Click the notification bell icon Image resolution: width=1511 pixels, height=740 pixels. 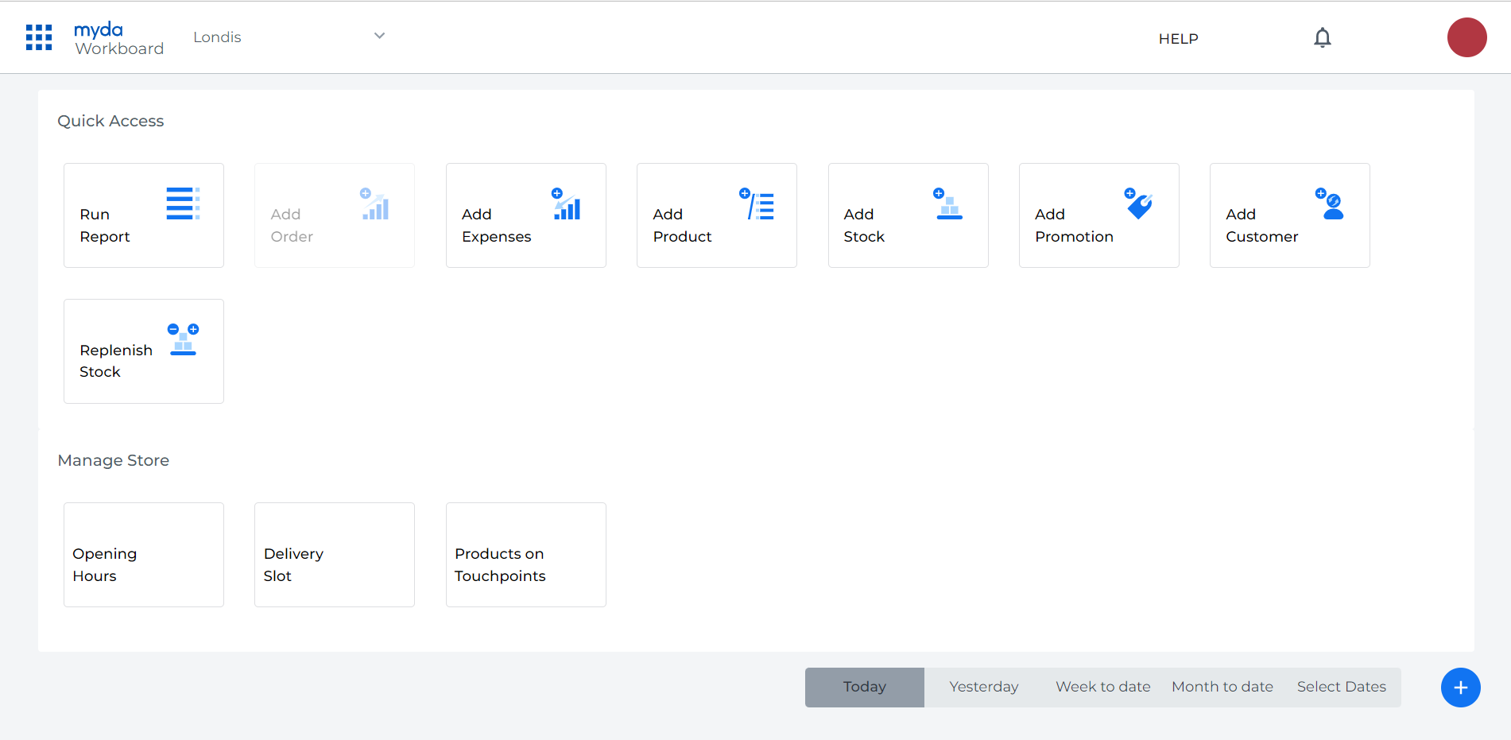[x=1322, y=38]
